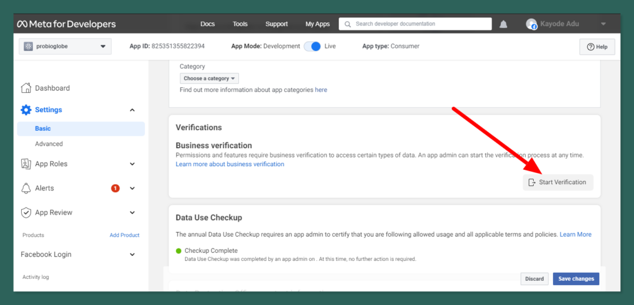
Task: Select the Advanced settings sub-item
Action: 49,144
